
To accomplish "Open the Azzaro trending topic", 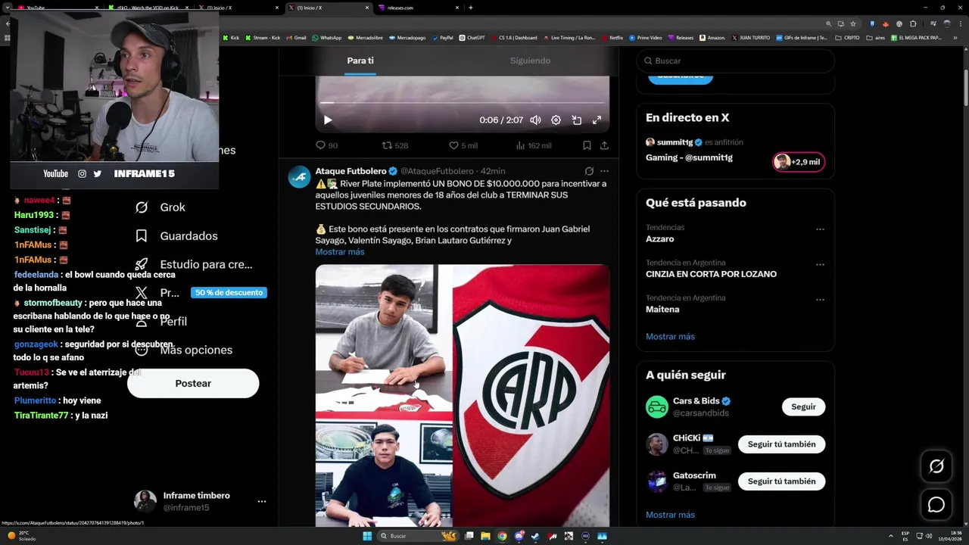I will coord(660,238).
